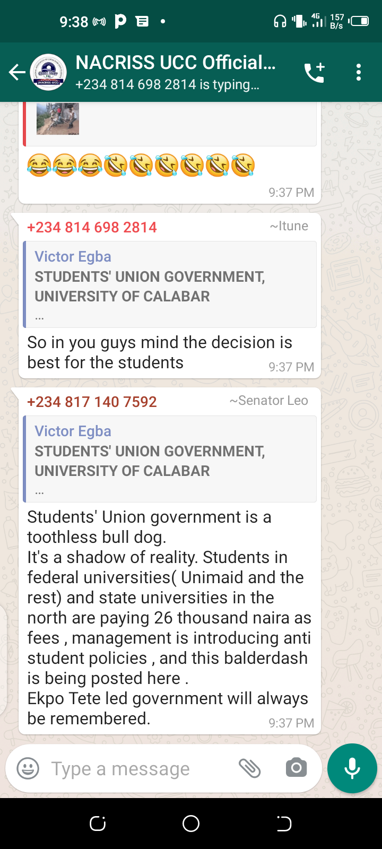382x849 pixels.
Task: Tap sender number +234 817 140 7592
Action: click(x=92, y=402)
